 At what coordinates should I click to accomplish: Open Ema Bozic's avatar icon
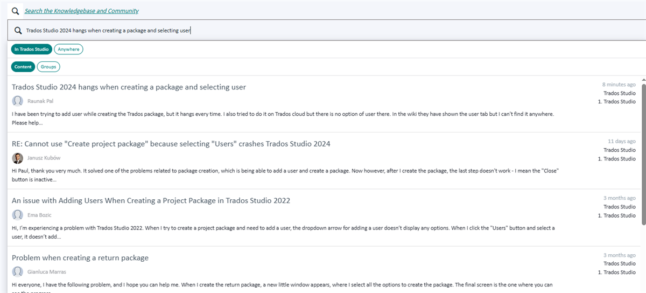click(18, 214)
